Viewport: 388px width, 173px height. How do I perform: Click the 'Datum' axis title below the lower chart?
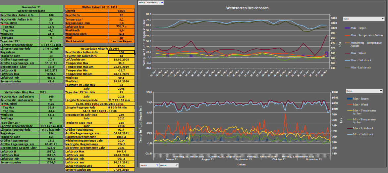(x=242, y=164)
